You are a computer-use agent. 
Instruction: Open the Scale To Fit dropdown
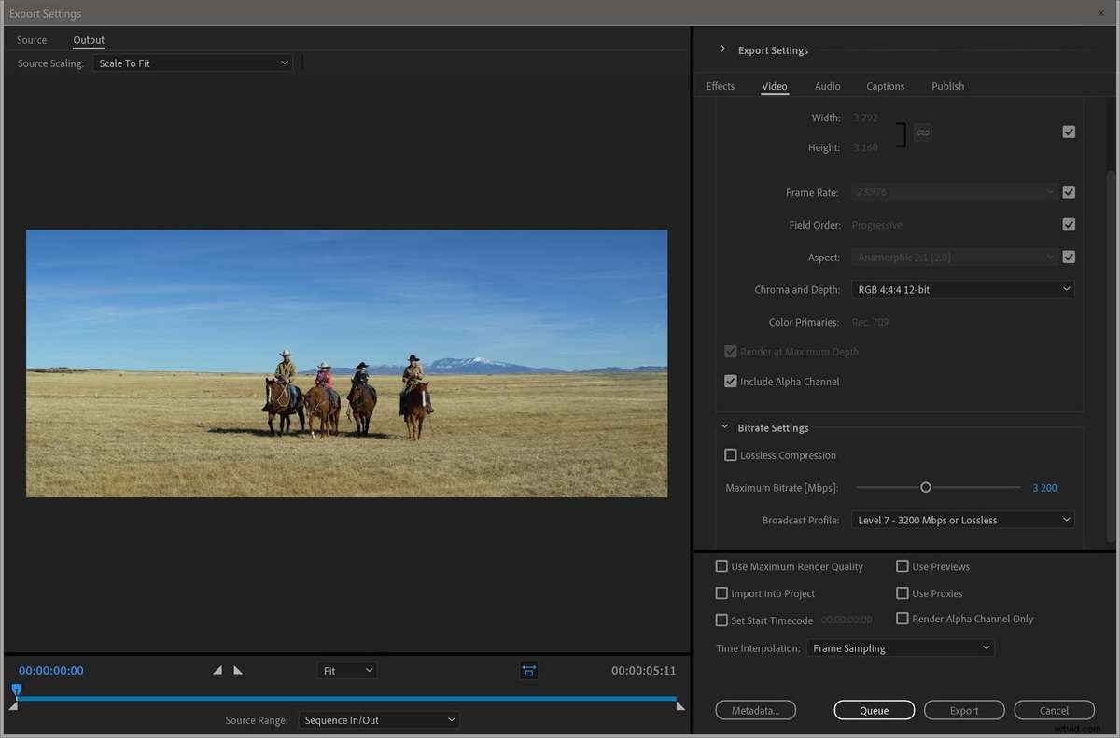click(x=192, y=63)
